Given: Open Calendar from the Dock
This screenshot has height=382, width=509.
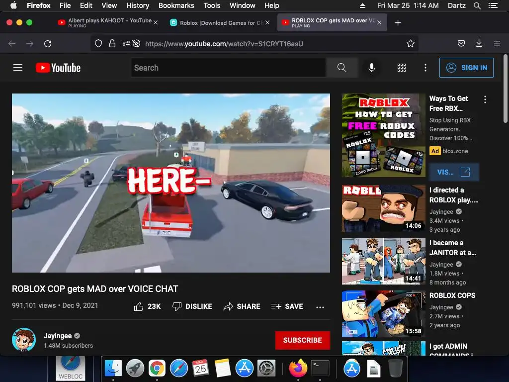Looking at the screenshot, I should 200,369.
